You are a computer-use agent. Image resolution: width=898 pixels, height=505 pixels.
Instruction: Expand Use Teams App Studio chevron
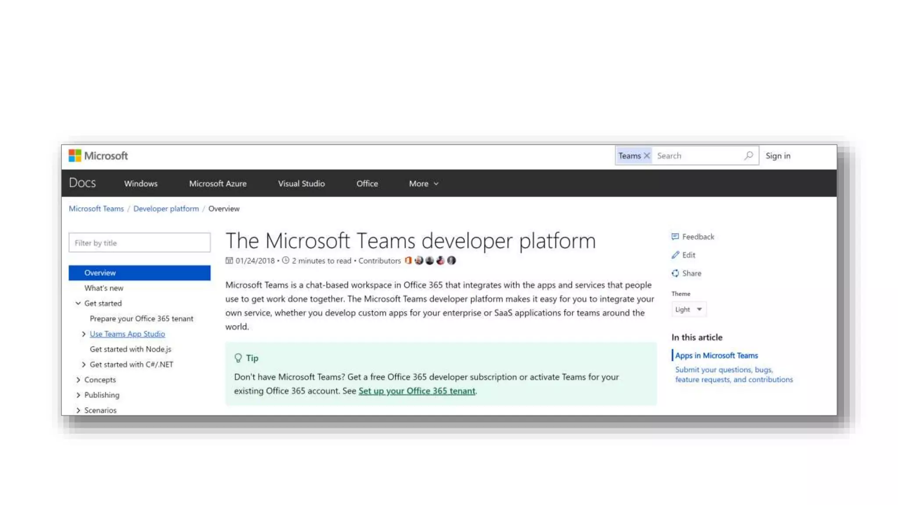(83, 334)
